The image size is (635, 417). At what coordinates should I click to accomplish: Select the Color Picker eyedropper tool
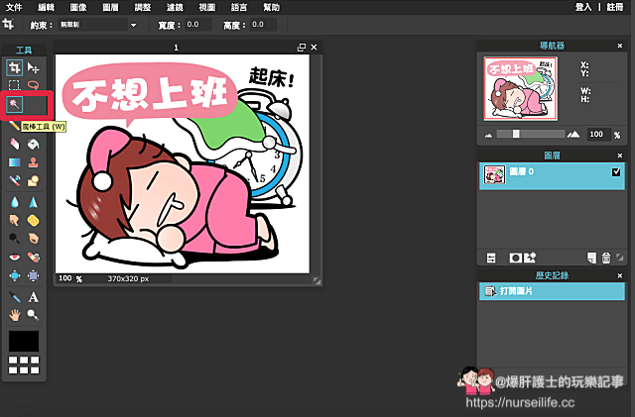15,297
